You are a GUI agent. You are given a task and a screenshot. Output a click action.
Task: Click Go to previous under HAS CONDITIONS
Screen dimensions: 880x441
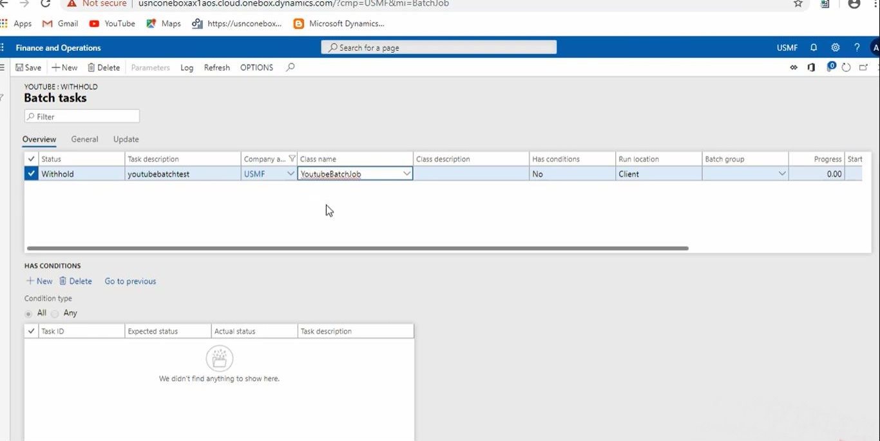tap(130, 281)
